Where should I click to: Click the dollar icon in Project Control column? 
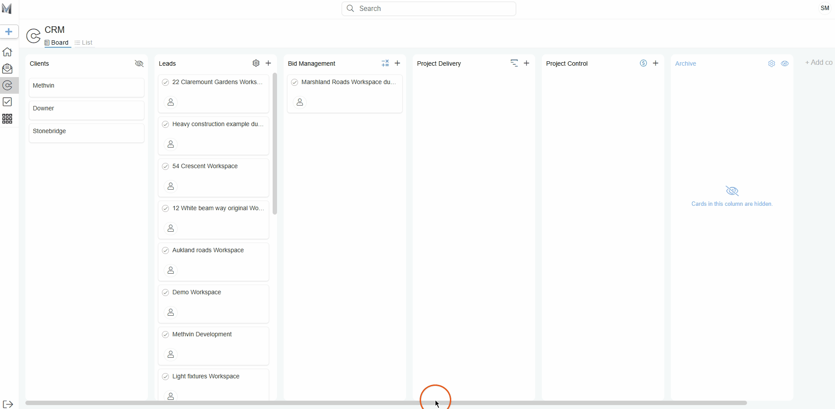click(643, 63)
